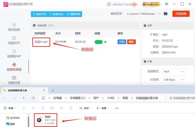Click the 进度 column header
The width and height of the screenshot is (195, 127).
click(x=97, y=33)
